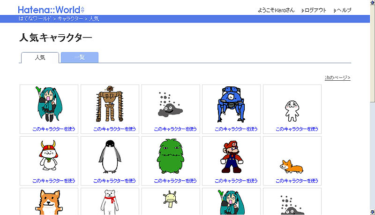Select the small white blushing creature character
Image resolution: width=375 pixels, height=215 pixels.
click(x=292, y=111)
